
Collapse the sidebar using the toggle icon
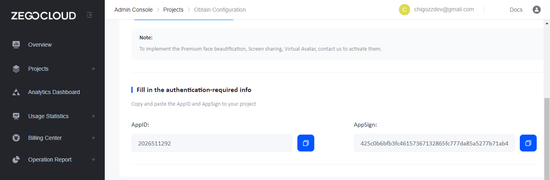coord(89,15)
